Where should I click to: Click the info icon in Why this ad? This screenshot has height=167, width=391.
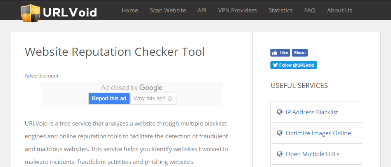[x=170, y=99]
